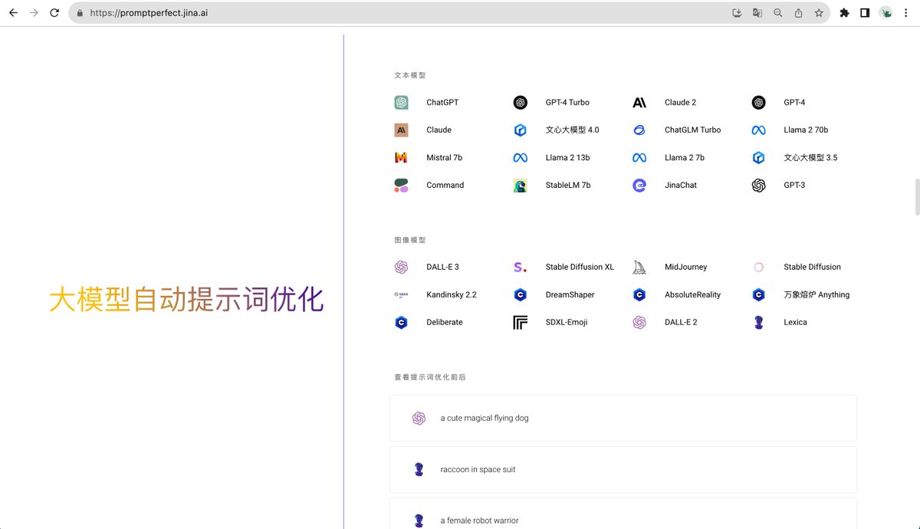Open the "raccoon in space suit" example
Viewport: 920px width, 529px height.
coord(623,470)
